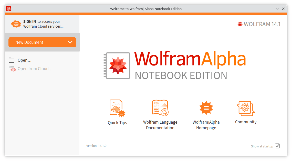
Task: Select the Open... option
Action: [x=25, y=60]
